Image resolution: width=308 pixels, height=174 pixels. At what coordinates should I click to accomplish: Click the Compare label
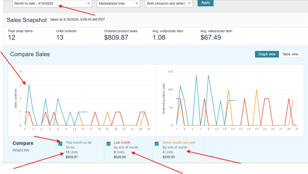(x=23, y=143)
